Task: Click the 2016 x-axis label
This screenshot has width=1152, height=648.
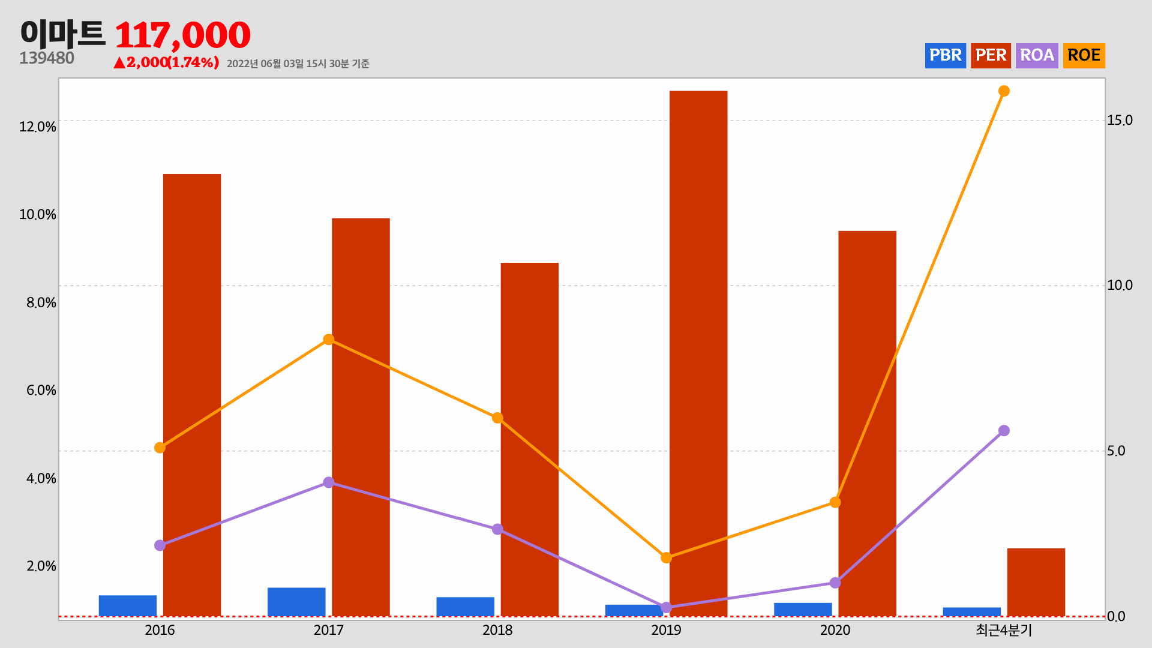Action: click(x=160, y=630)
